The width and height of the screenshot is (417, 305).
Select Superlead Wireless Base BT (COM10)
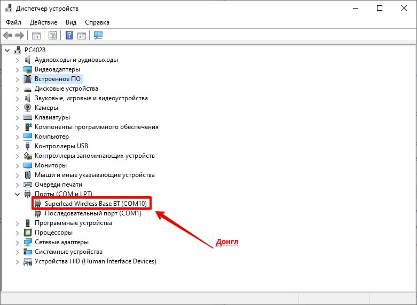tap(96, 204)
